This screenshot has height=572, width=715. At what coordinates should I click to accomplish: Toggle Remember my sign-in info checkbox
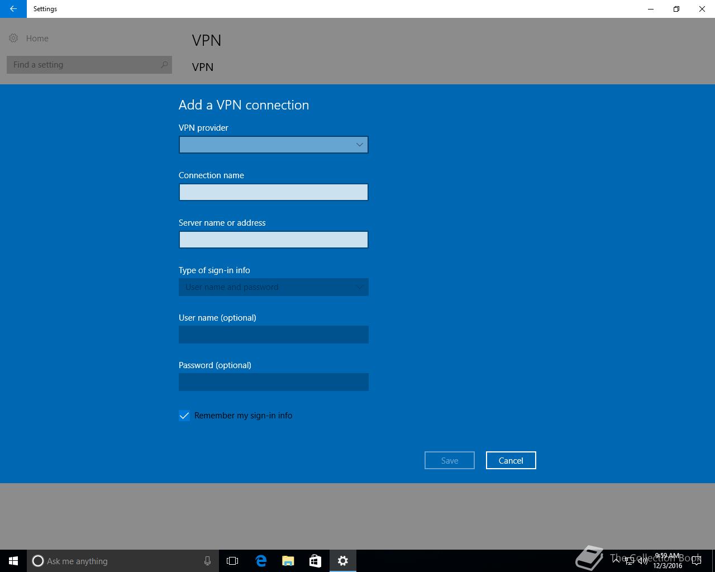(184, 416)
